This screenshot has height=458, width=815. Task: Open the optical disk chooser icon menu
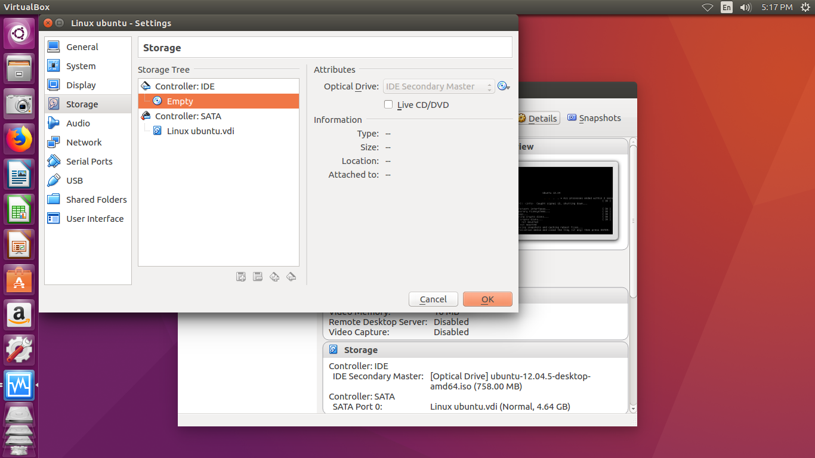coord(504,86)
